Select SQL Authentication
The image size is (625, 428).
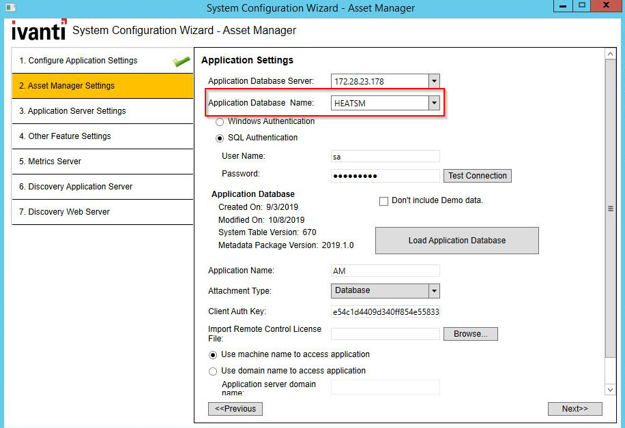pyautogui.click(x=220, y=138)
